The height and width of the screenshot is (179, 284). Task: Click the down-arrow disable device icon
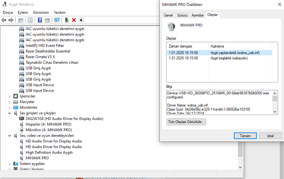[x=81, y=20]
